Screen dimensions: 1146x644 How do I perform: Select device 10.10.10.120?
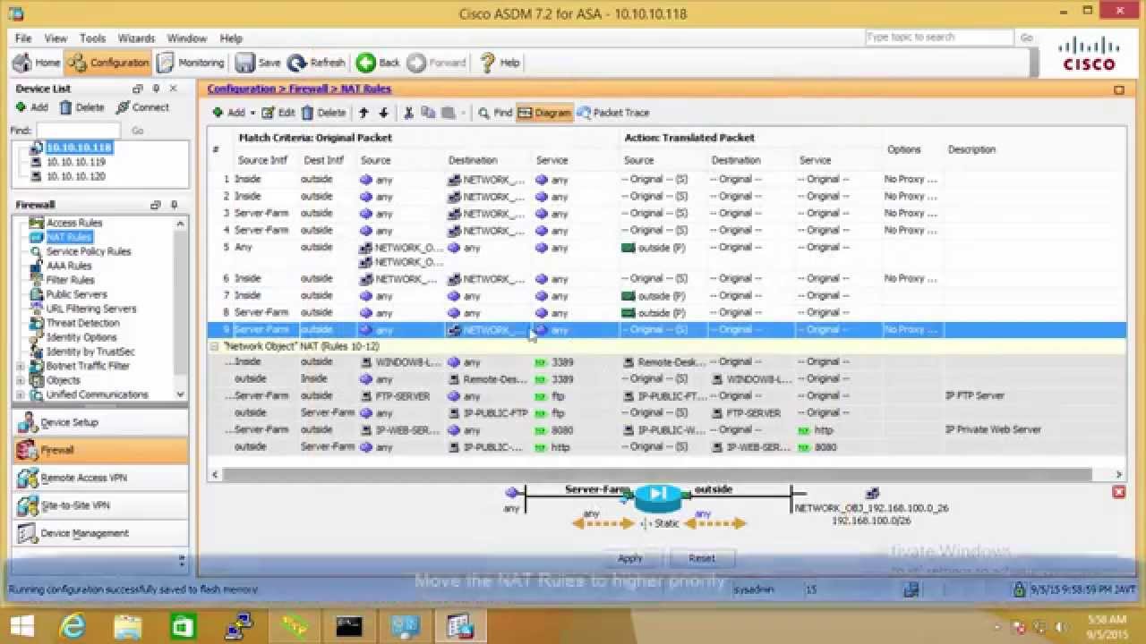point(75,176)
